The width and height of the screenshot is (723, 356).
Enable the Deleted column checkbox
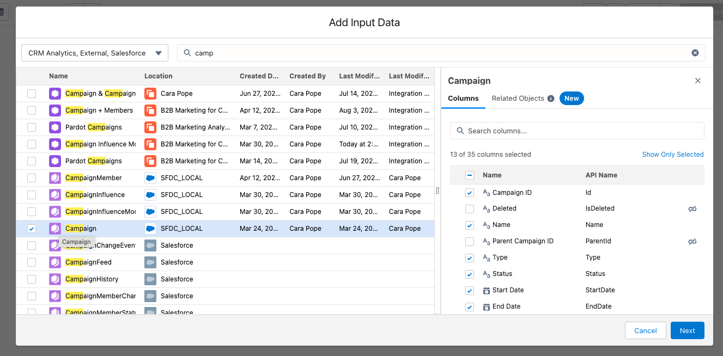coord(470,208)
